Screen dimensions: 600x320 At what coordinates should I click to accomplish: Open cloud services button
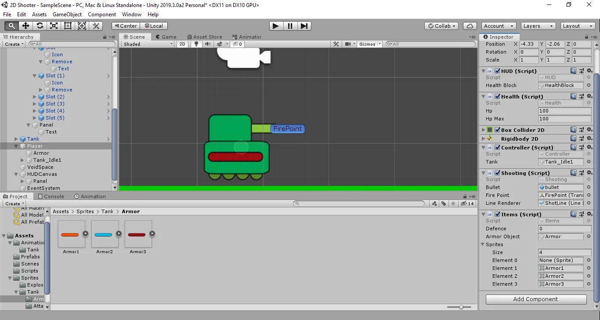point(470,26)
